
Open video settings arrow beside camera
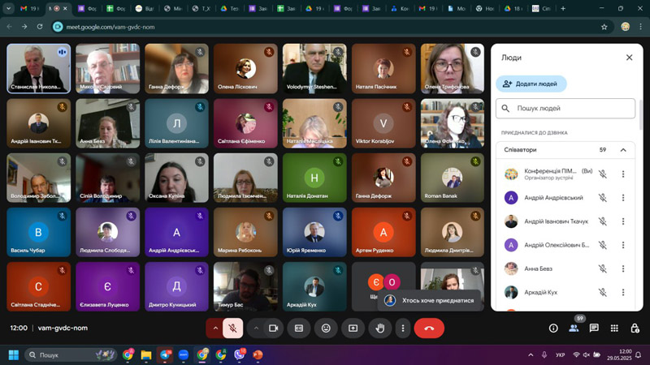[x=256, y=328]
